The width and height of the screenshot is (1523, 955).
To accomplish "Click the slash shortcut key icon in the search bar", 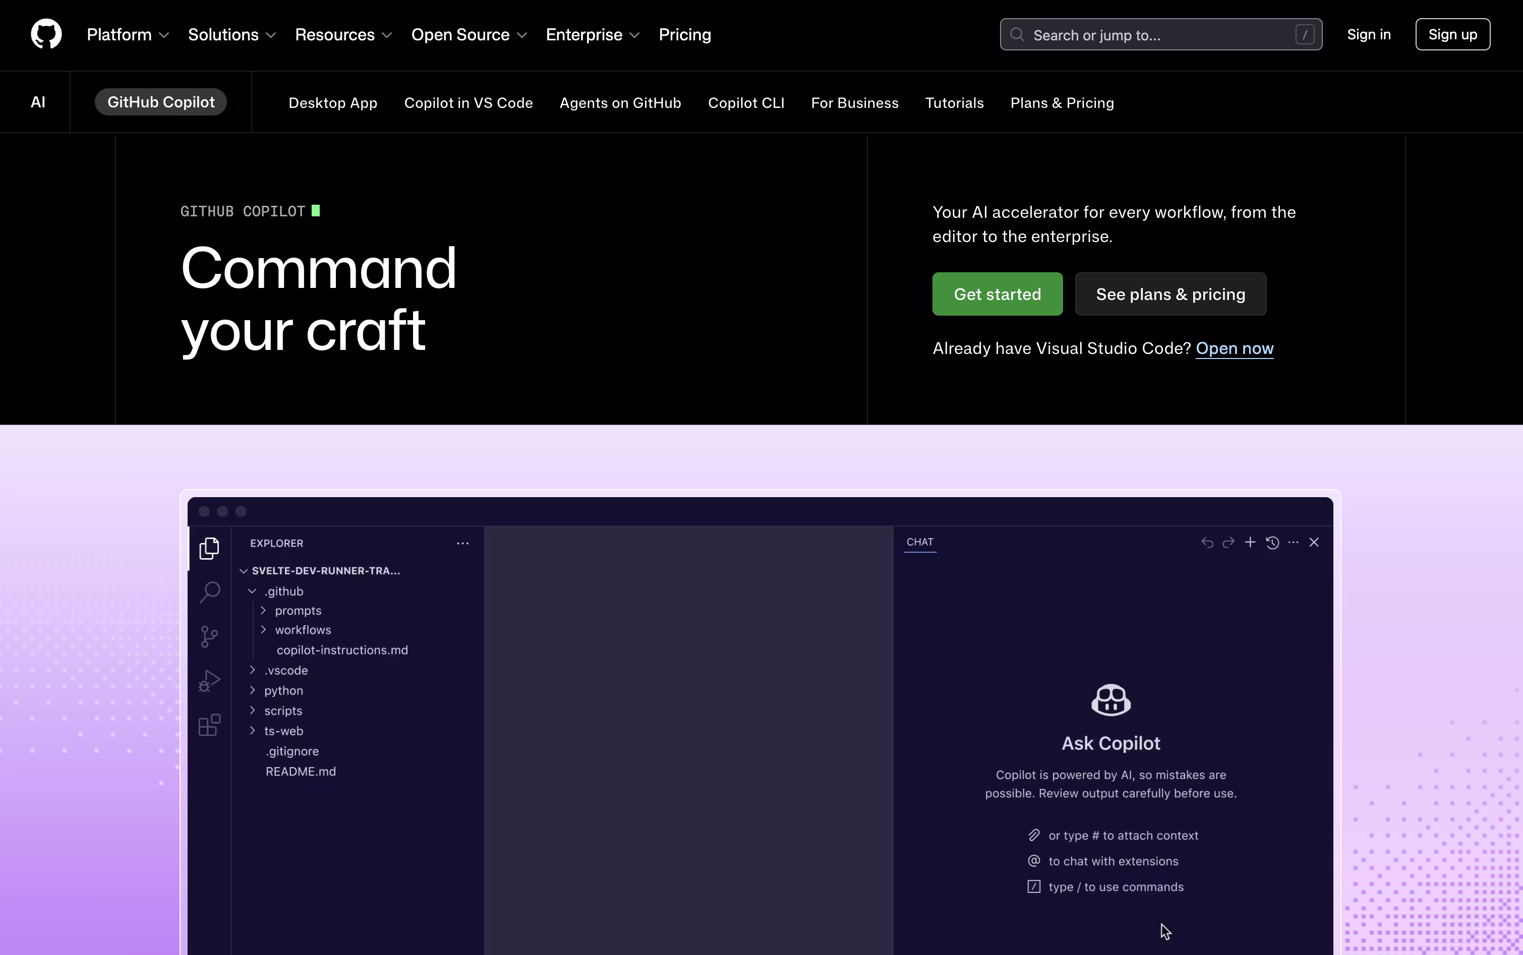I will click(1305, 34).
